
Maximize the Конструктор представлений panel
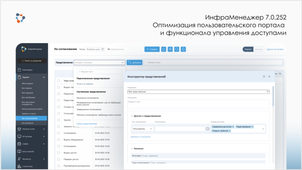coord(264,77)
